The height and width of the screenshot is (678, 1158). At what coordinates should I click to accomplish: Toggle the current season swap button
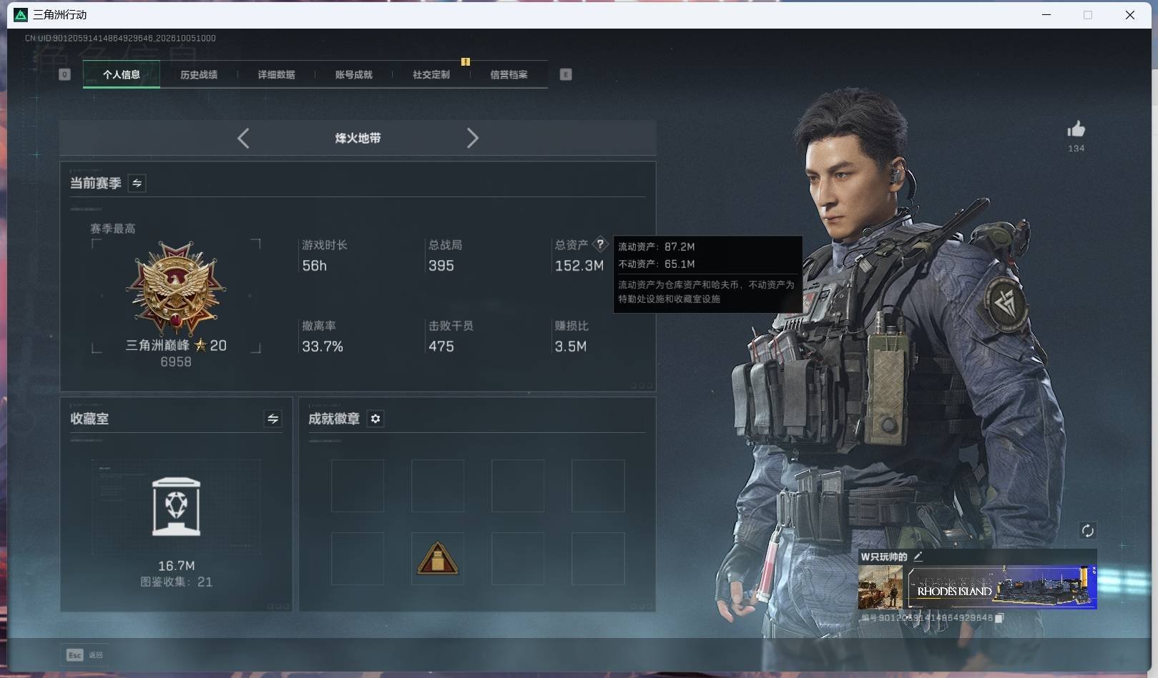[x=137, y=184]
